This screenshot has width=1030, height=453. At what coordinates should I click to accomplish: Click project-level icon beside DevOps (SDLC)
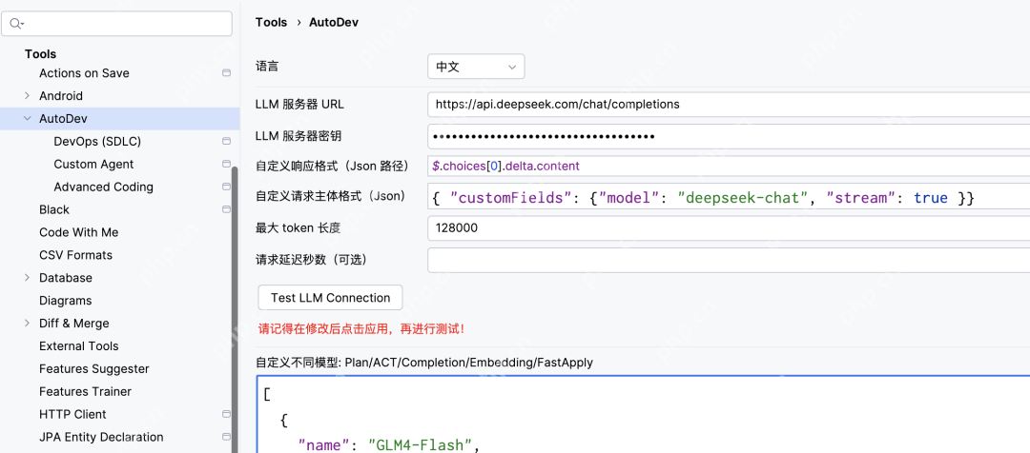point(227,141)
